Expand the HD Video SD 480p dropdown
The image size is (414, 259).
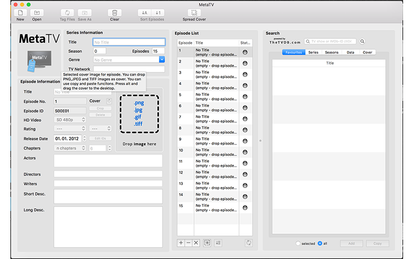(x=70, y=120)
